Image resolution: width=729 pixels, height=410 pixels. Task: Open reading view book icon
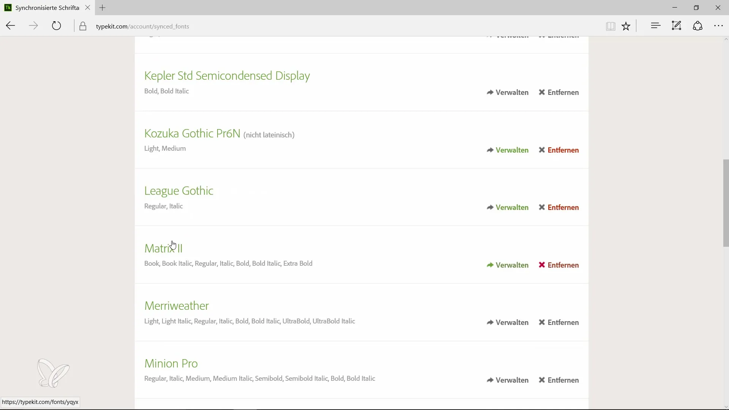click(611, 26)
